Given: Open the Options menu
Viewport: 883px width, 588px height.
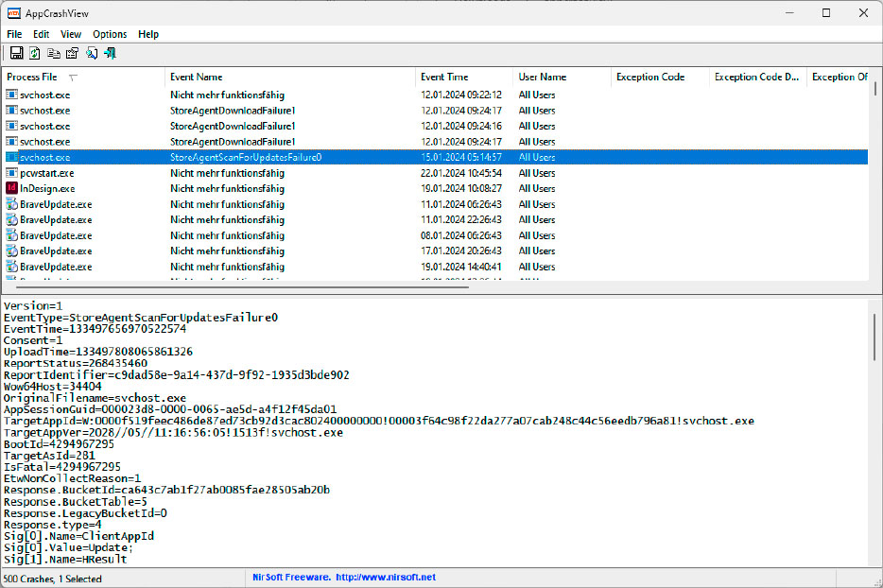Looking at the screenshot, I should coord(110,34).
